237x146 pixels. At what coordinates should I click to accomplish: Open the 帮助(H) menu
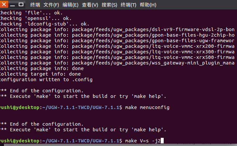click(148, 5)
